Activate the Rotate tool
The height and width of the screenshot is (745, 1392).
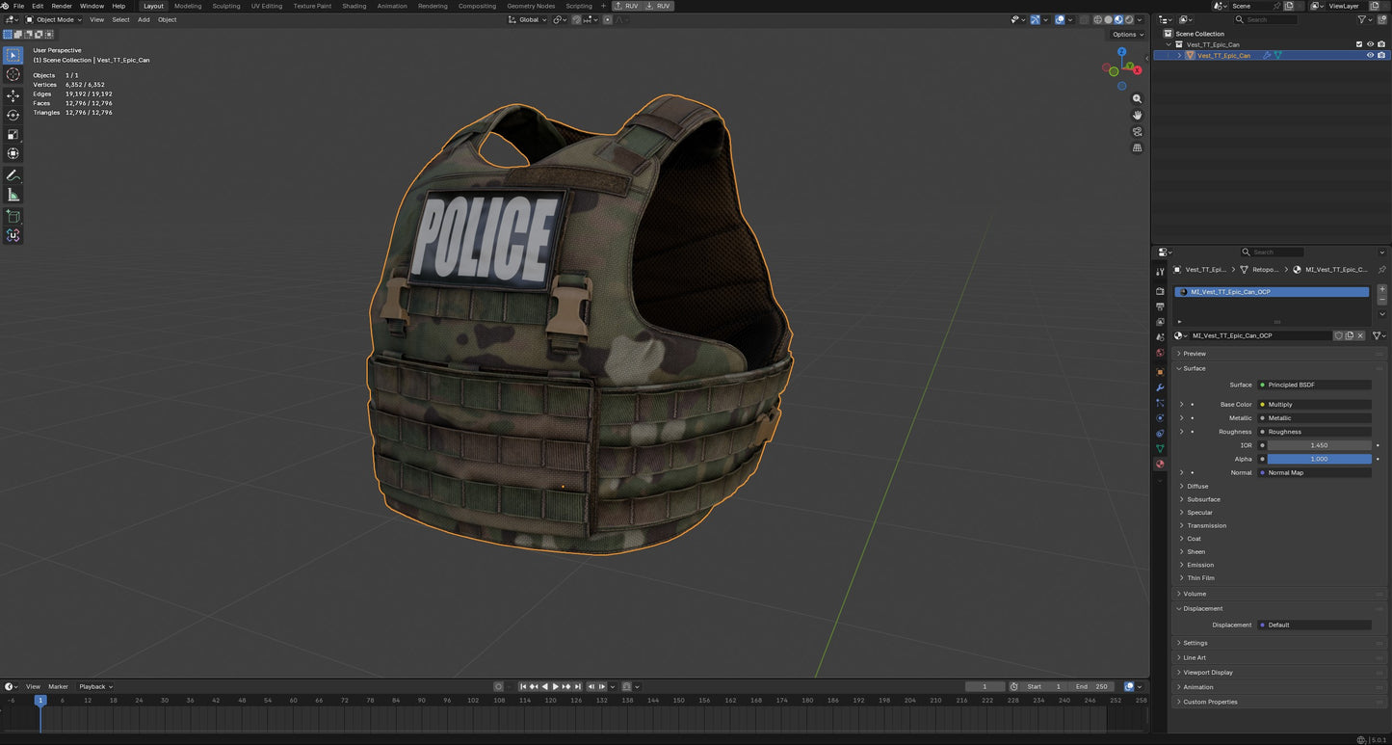coord(13,115)
